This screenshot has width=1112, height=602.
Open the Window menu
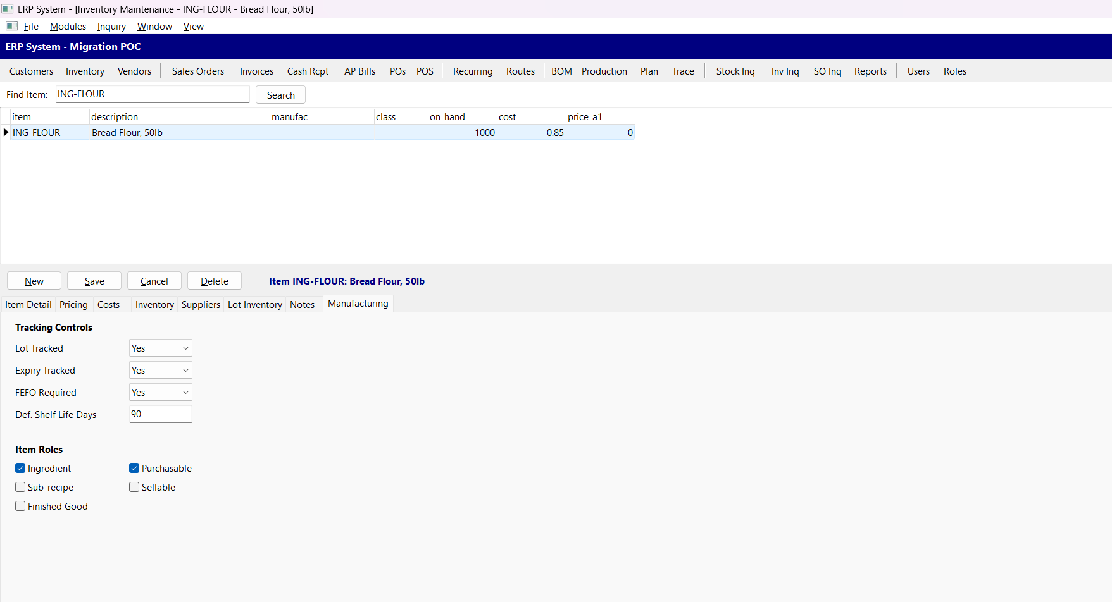pyautogui.click(x=154, y=26)
